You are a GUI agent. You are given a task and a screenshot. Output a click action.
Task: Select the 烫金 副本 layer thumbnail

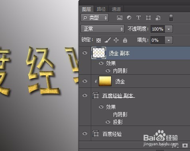(99, 53)
